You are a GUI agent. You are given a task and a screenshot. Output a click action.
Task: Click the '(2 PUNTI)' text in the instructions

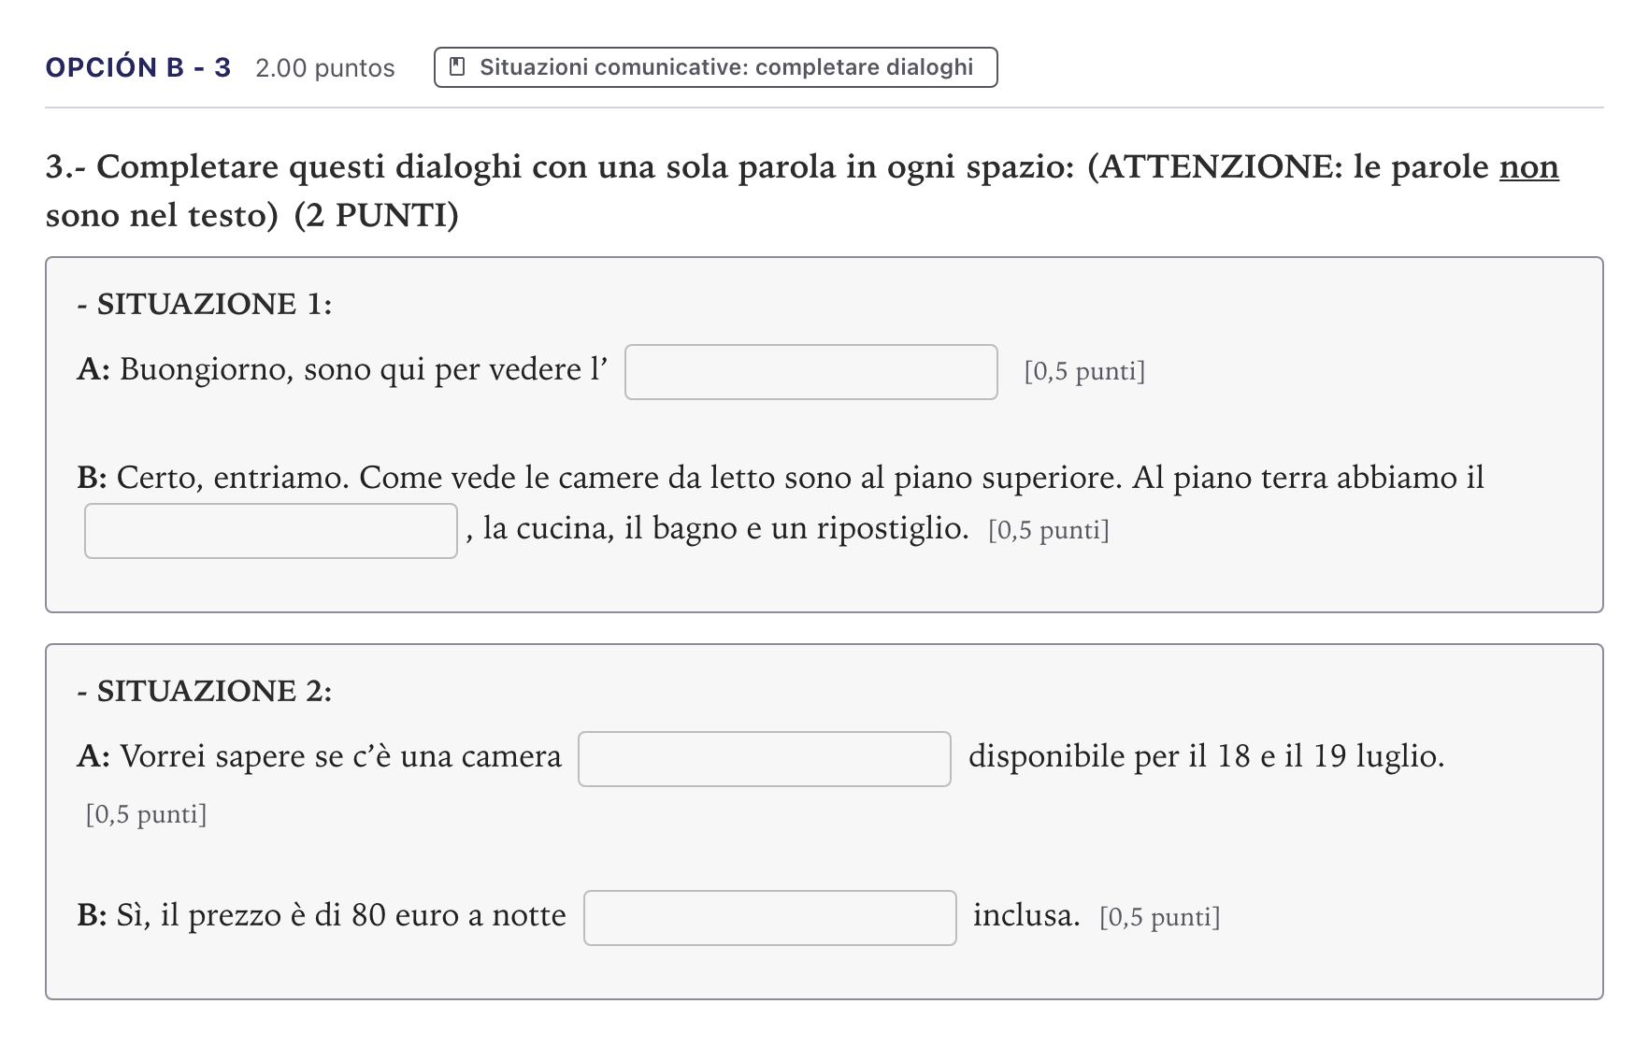click(x=377, y=215)
